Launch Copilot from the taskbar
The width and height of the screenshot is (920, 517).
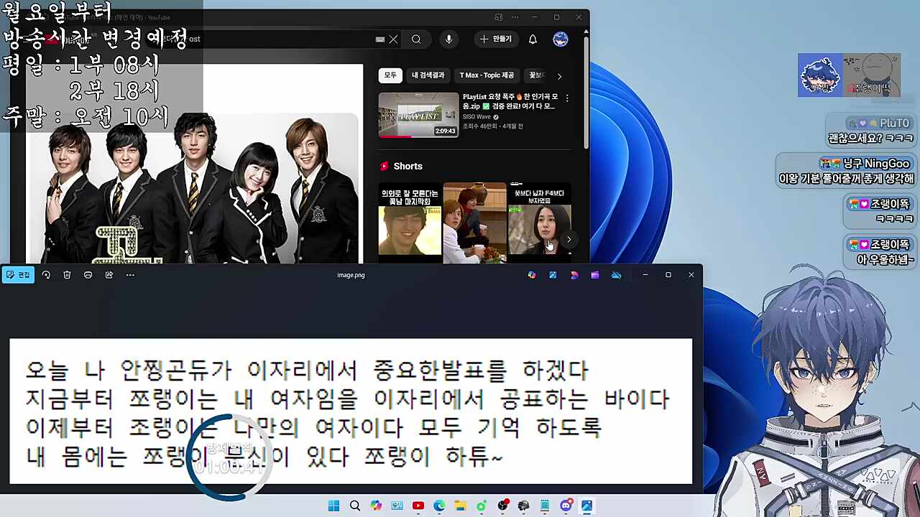coord(376,506)
